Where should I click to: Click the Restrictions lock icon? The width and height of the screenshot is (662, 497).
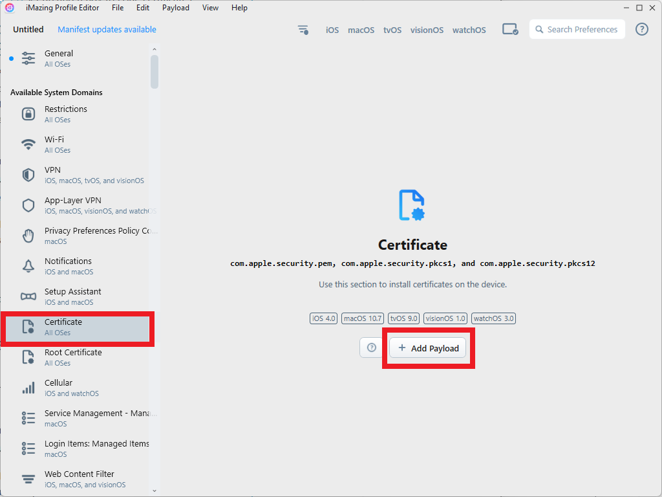click(28, 114)
